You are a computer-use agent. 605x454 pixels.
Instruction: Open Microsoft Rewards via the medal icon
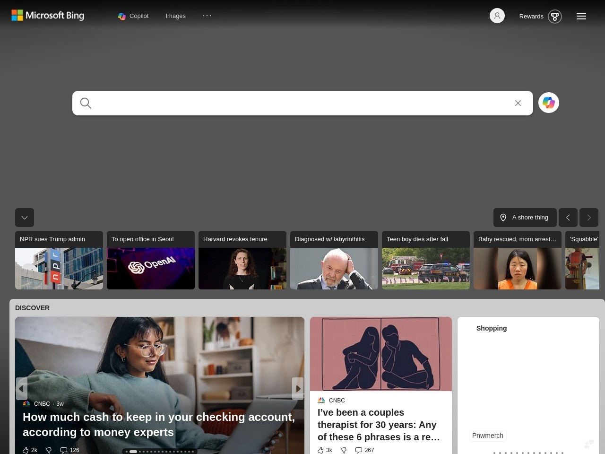[x=555, y=16]
